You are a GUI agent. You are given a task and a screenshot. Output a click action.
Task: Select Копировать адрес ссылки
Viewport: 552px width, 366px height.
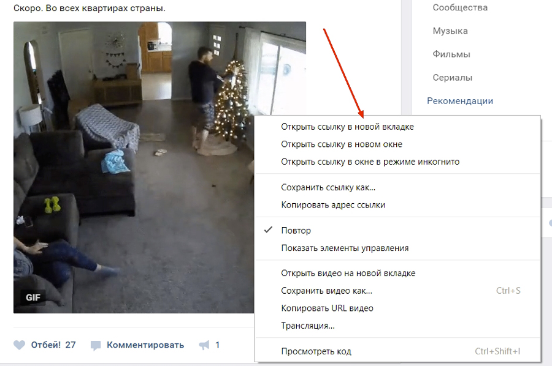tap(397, 205)
